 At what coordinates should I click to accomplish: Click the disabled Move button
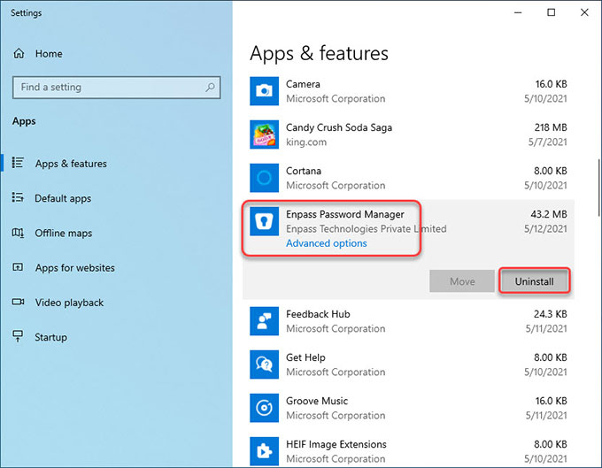[x=462, y=281]
